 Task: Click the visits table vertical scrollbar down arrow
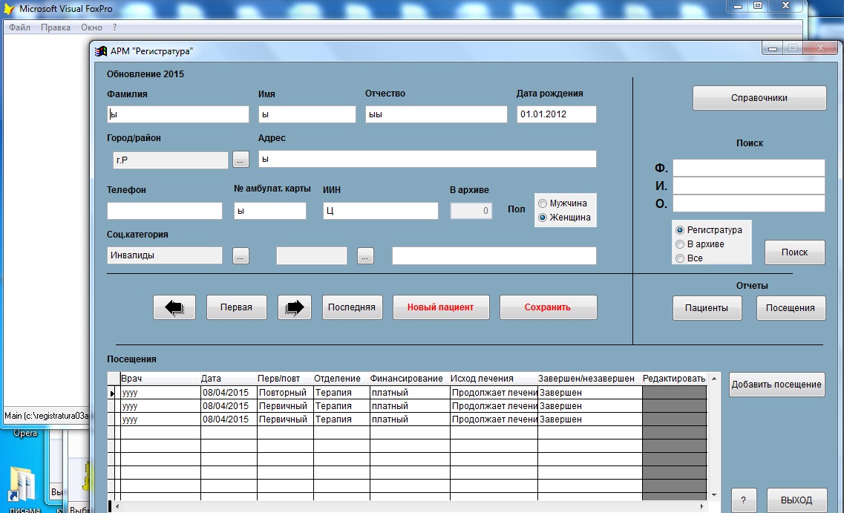[714, 494]
